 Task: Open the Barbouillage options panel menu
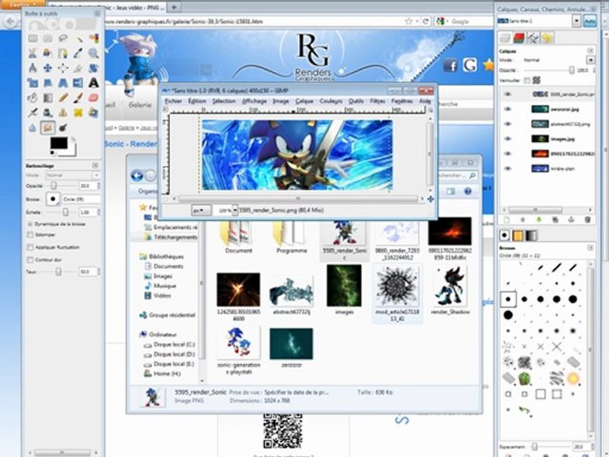coord(95,166)
